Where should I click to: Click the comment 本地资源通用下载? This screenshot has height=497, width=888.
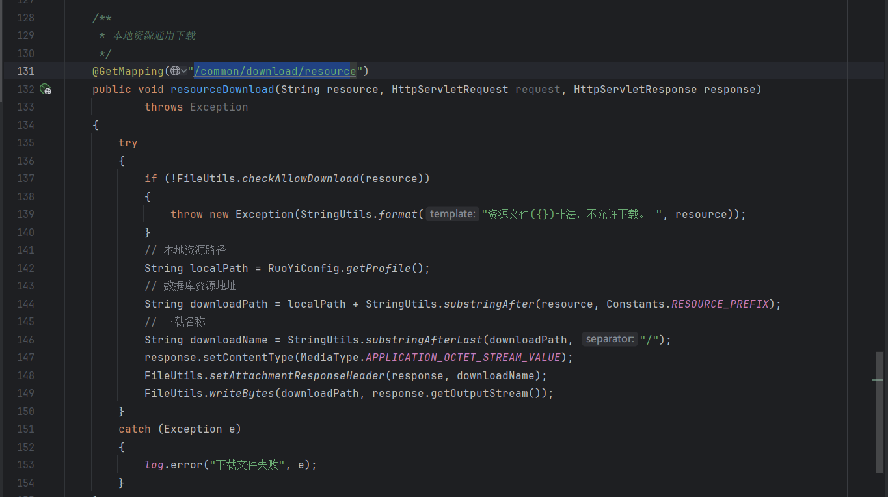(154, 35)
